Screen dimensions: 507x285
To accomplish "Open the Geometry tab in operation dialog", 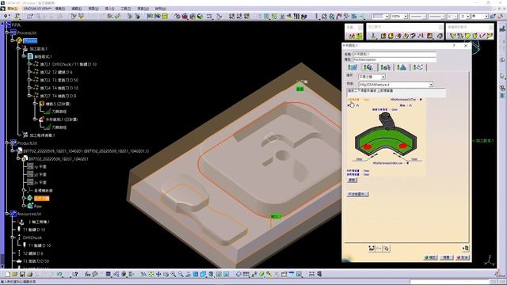I will [x=368, y=67].
